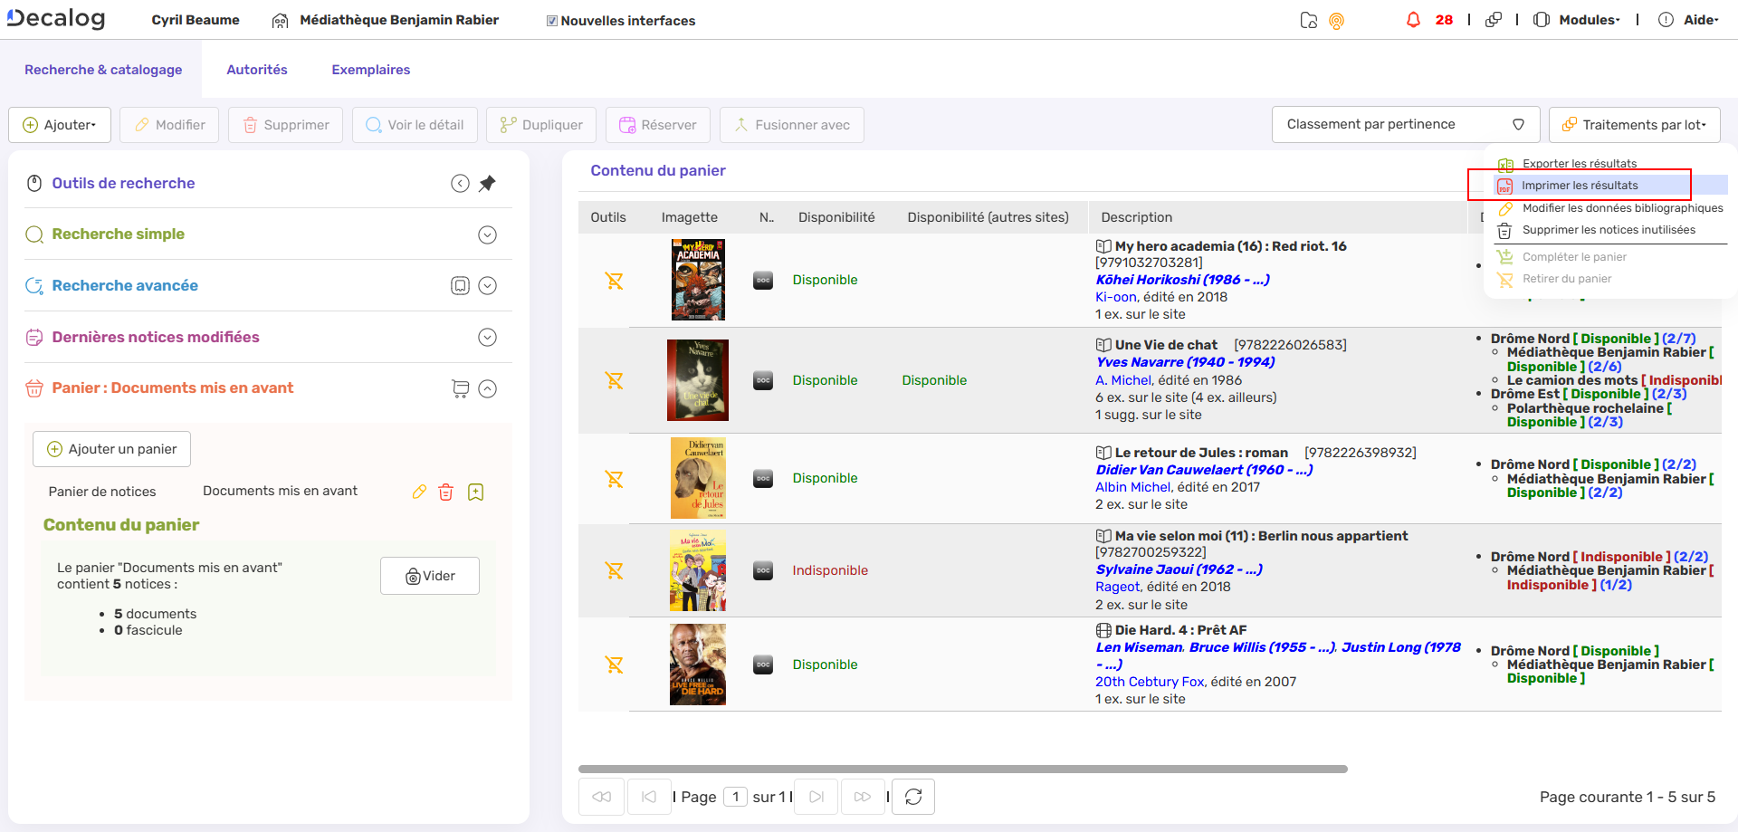The height and width of the screenshot is (832, 1738).
Task: Remove 'My hero academia' via its orange cart icon
Action: 615,280
